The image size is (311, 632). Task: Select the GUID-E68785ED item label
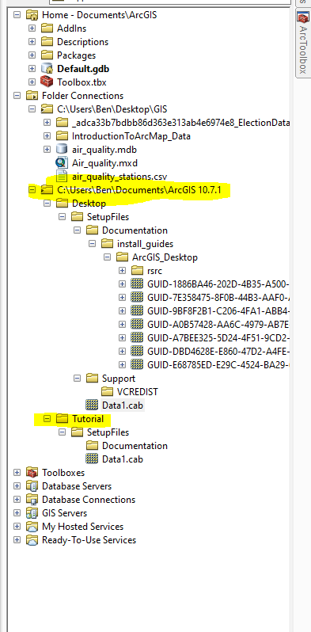(218, 365)
